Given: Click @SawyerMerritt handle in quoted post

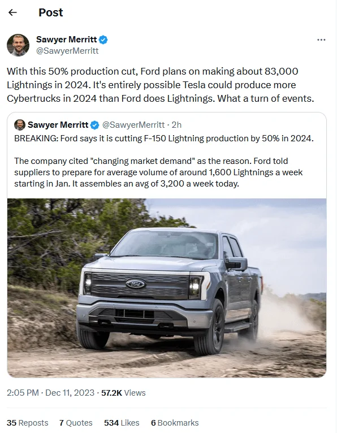Looking at the screenshot, I should click(133, 125).
